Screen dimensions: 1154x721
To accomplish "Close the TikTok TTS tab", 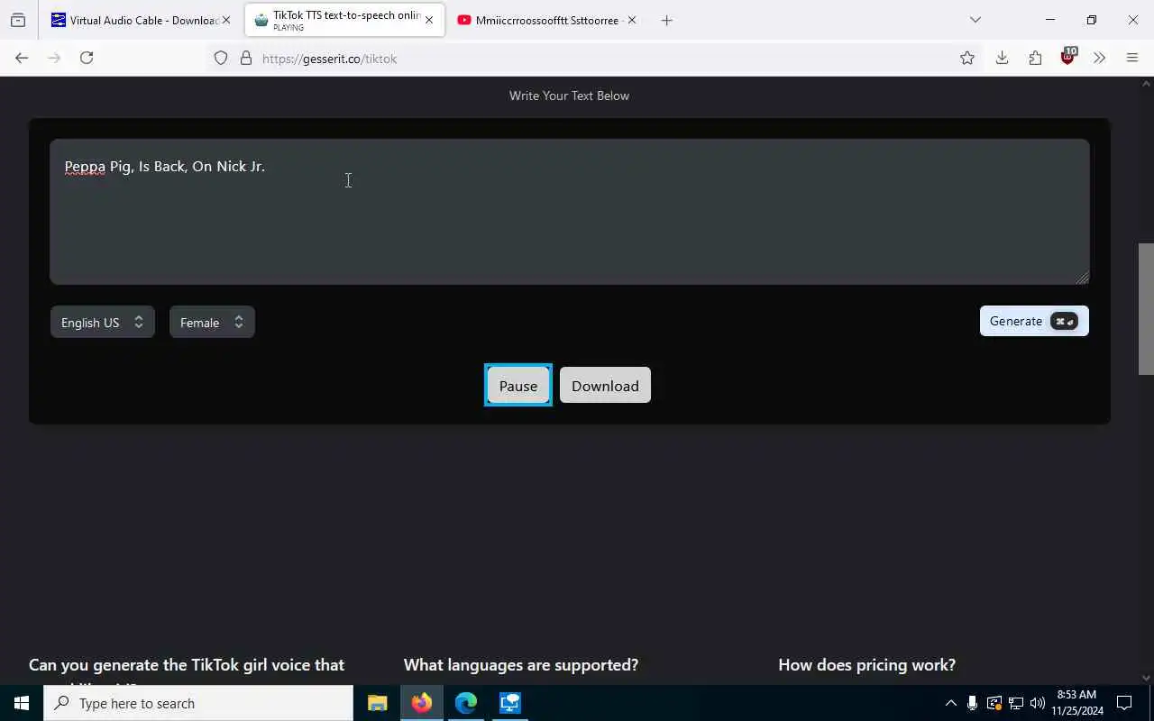I will pos(429,20).
